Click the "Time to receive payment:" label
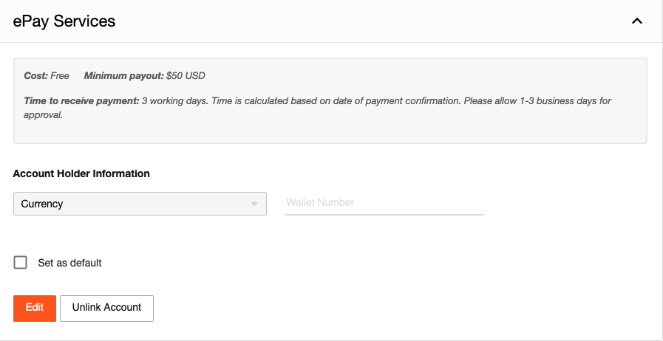The width and height of the screenshot is (663, 341). [81, 100]
